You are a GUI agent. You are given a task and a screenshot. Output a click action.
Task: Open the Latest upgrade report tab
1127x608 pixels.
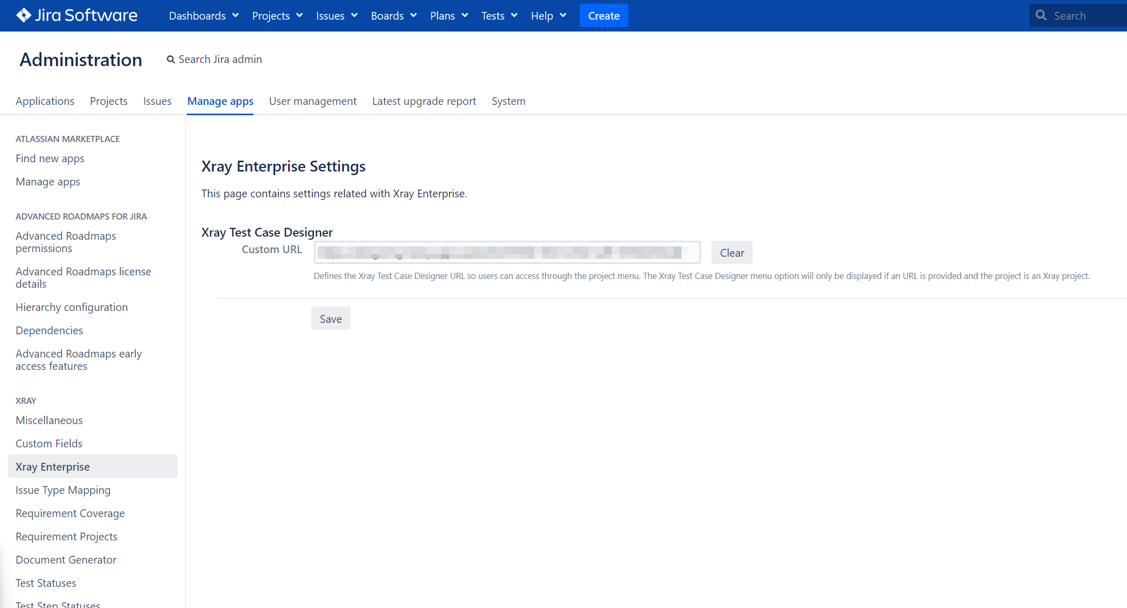pyautogui.click(x=424, y=101)
